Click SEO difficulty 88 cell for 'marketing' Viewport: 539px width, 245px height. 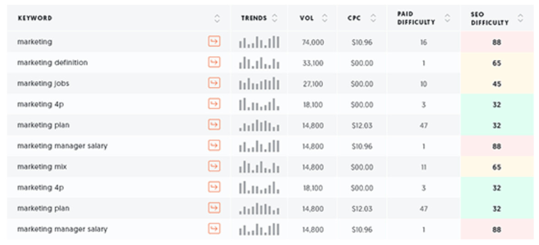point(496,42)
